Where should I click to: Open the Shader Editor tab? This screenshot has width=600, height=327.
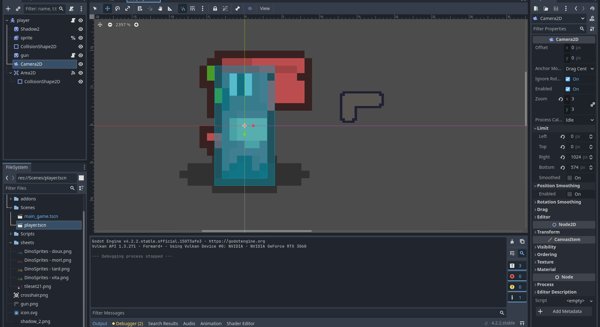point(240,324)
